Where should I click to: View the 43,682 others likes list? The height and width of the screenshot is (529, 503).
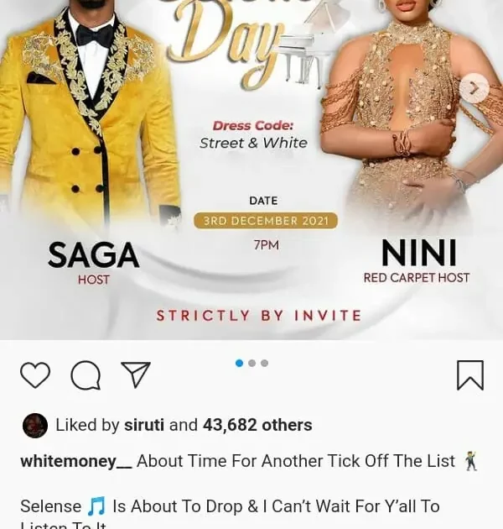257,425
